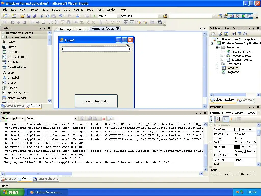Image resolution: width=261 pixels, height=196 pixels.
Task: Click the Find in Files icon
Action: tap(165, 16)
